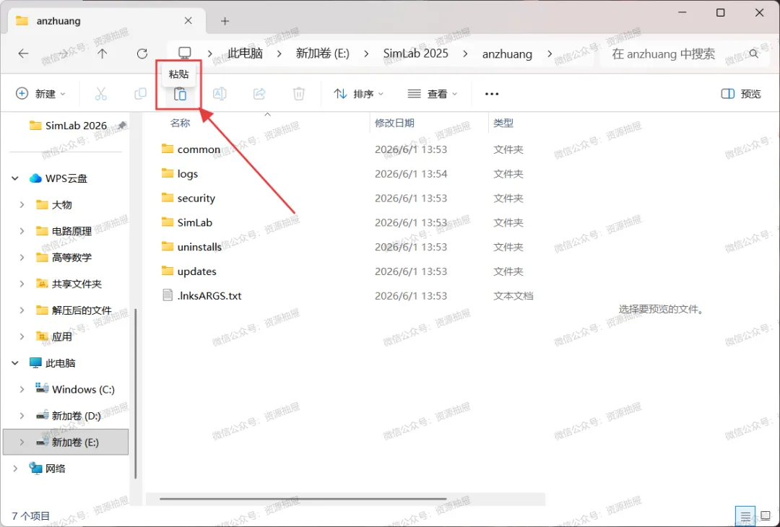
Task: Open the 新建 dropdown menu
Action: click(40, 93)
